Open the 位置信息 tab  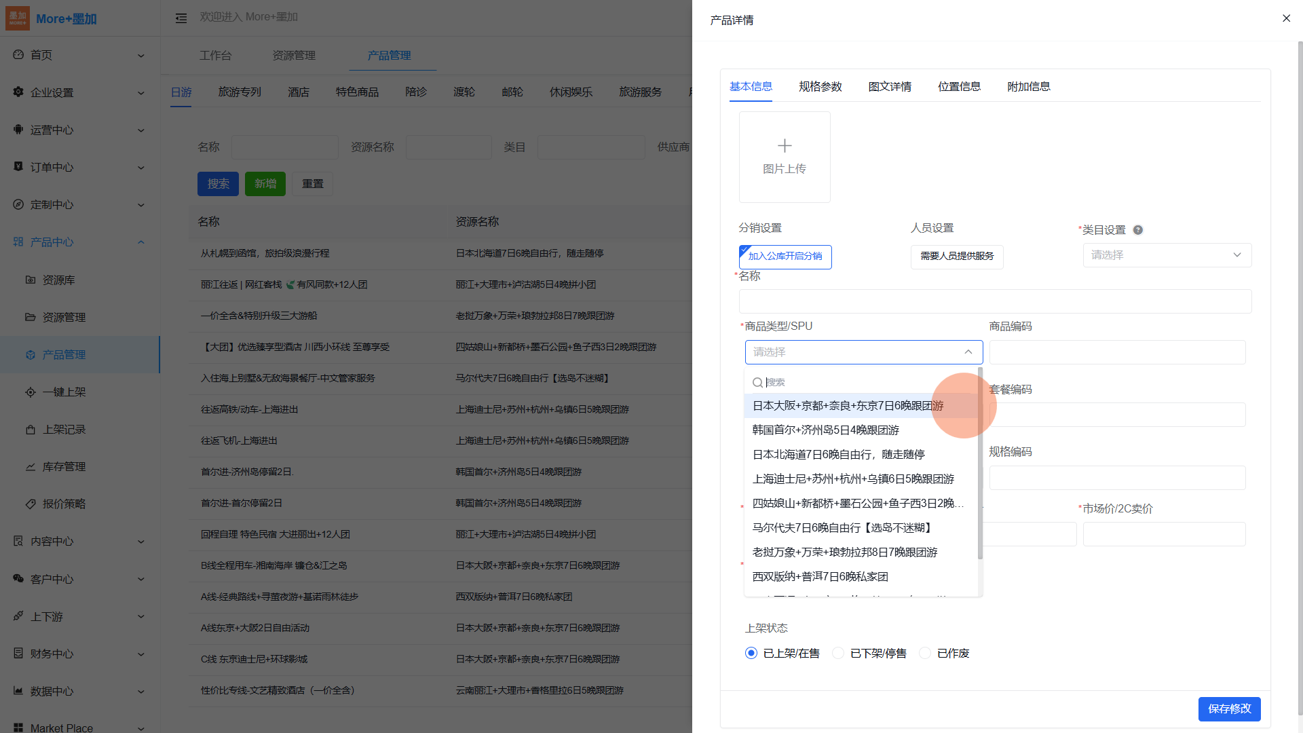pos(959,87)
